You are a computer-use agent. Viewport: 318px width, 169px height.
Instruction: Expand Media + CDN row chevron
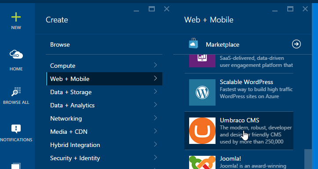[155, 131]
